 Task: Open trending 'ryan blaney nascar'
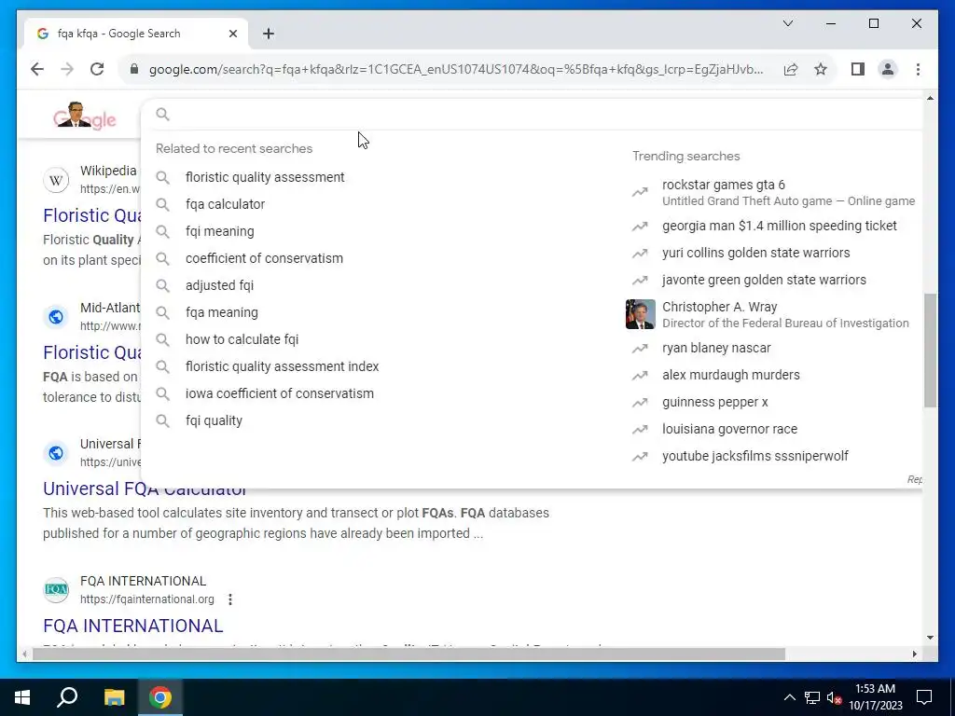click(716, 349)
